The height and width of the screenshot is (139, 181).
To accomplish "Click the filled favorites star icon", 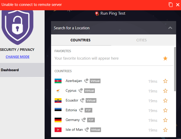I will tap(165, 58).
